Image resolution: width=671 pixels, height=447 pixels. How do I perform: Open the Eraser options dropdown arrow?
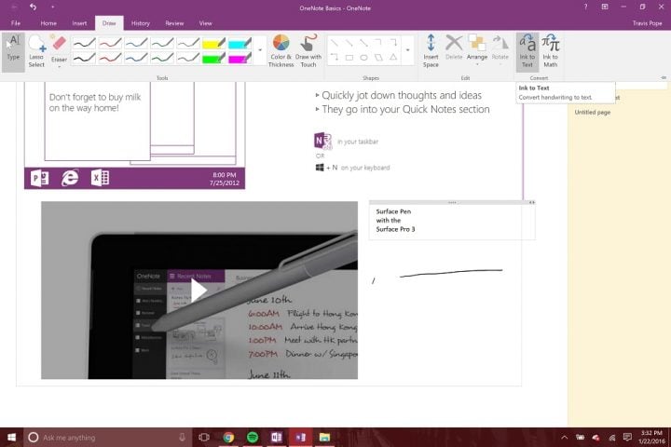click(x=59, y=67)
